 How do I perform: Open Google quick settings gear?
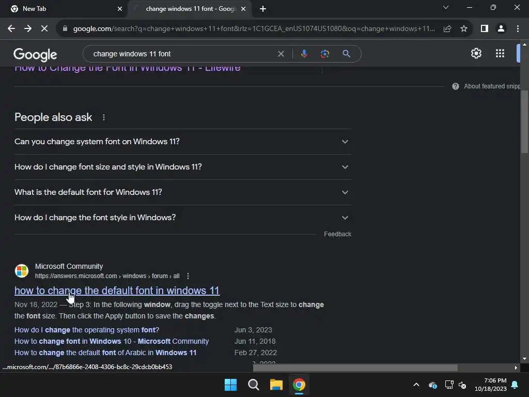(476, 53)
